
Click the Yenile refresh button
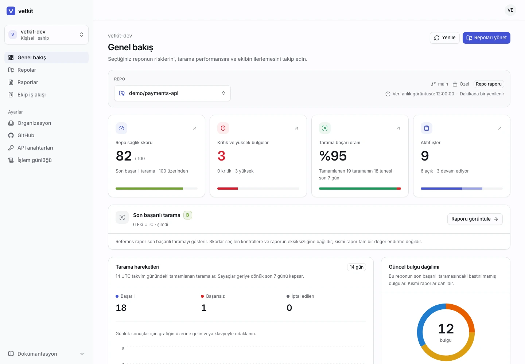tap(445, 38)
